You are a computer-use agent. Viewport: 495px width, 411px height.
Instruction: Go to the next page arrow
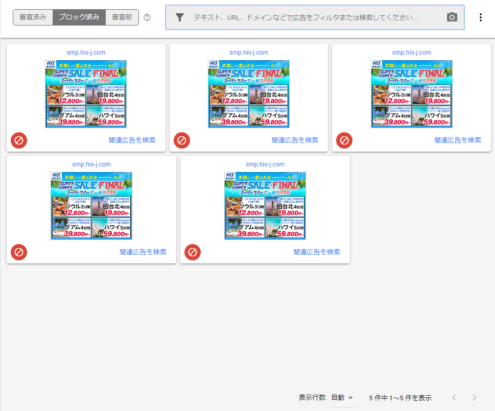click(x=475, y=398)
